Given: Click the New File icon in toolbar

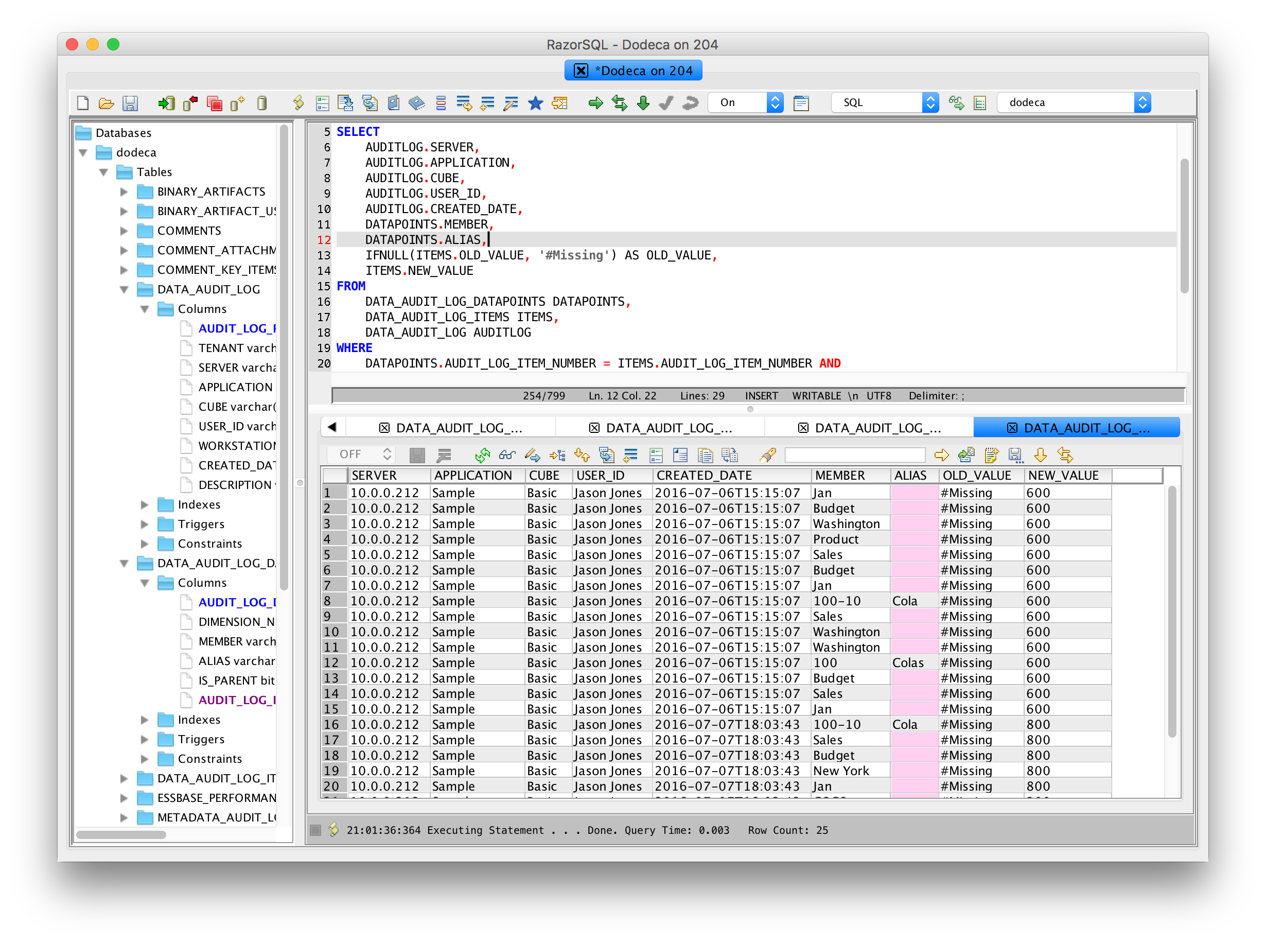Looking at the screenshot, I should (83, 103).
